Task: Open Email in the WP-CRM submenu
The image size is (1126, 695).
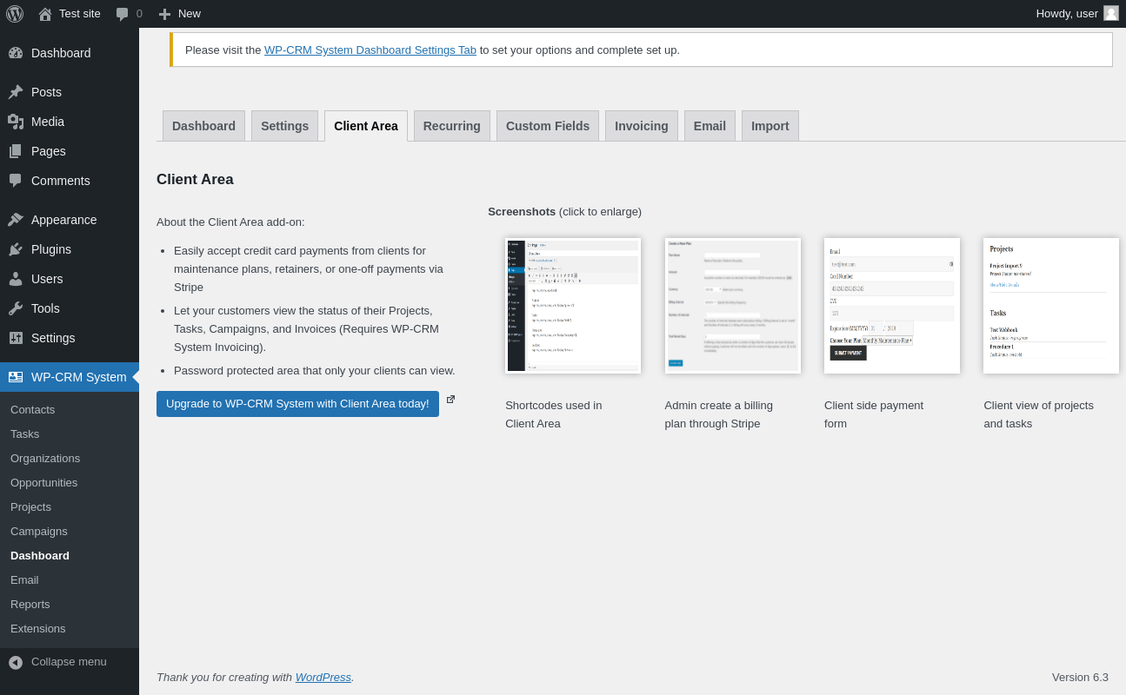Action: 24,580
